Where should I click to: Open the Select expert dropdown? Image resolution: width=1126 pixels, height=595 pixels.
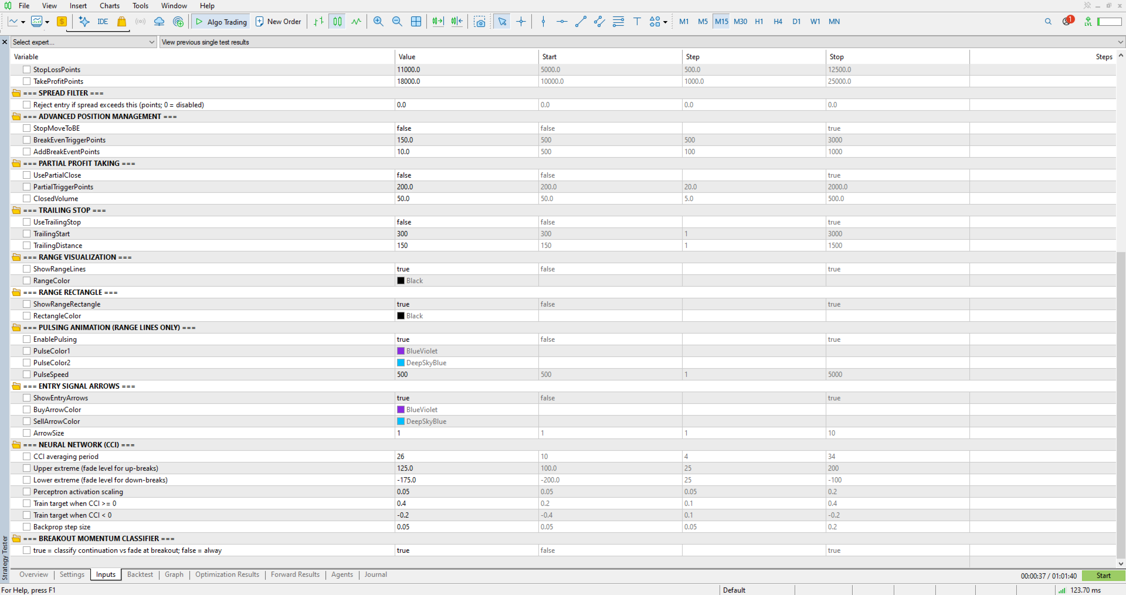pyautogui.click(x=84, y=42)
